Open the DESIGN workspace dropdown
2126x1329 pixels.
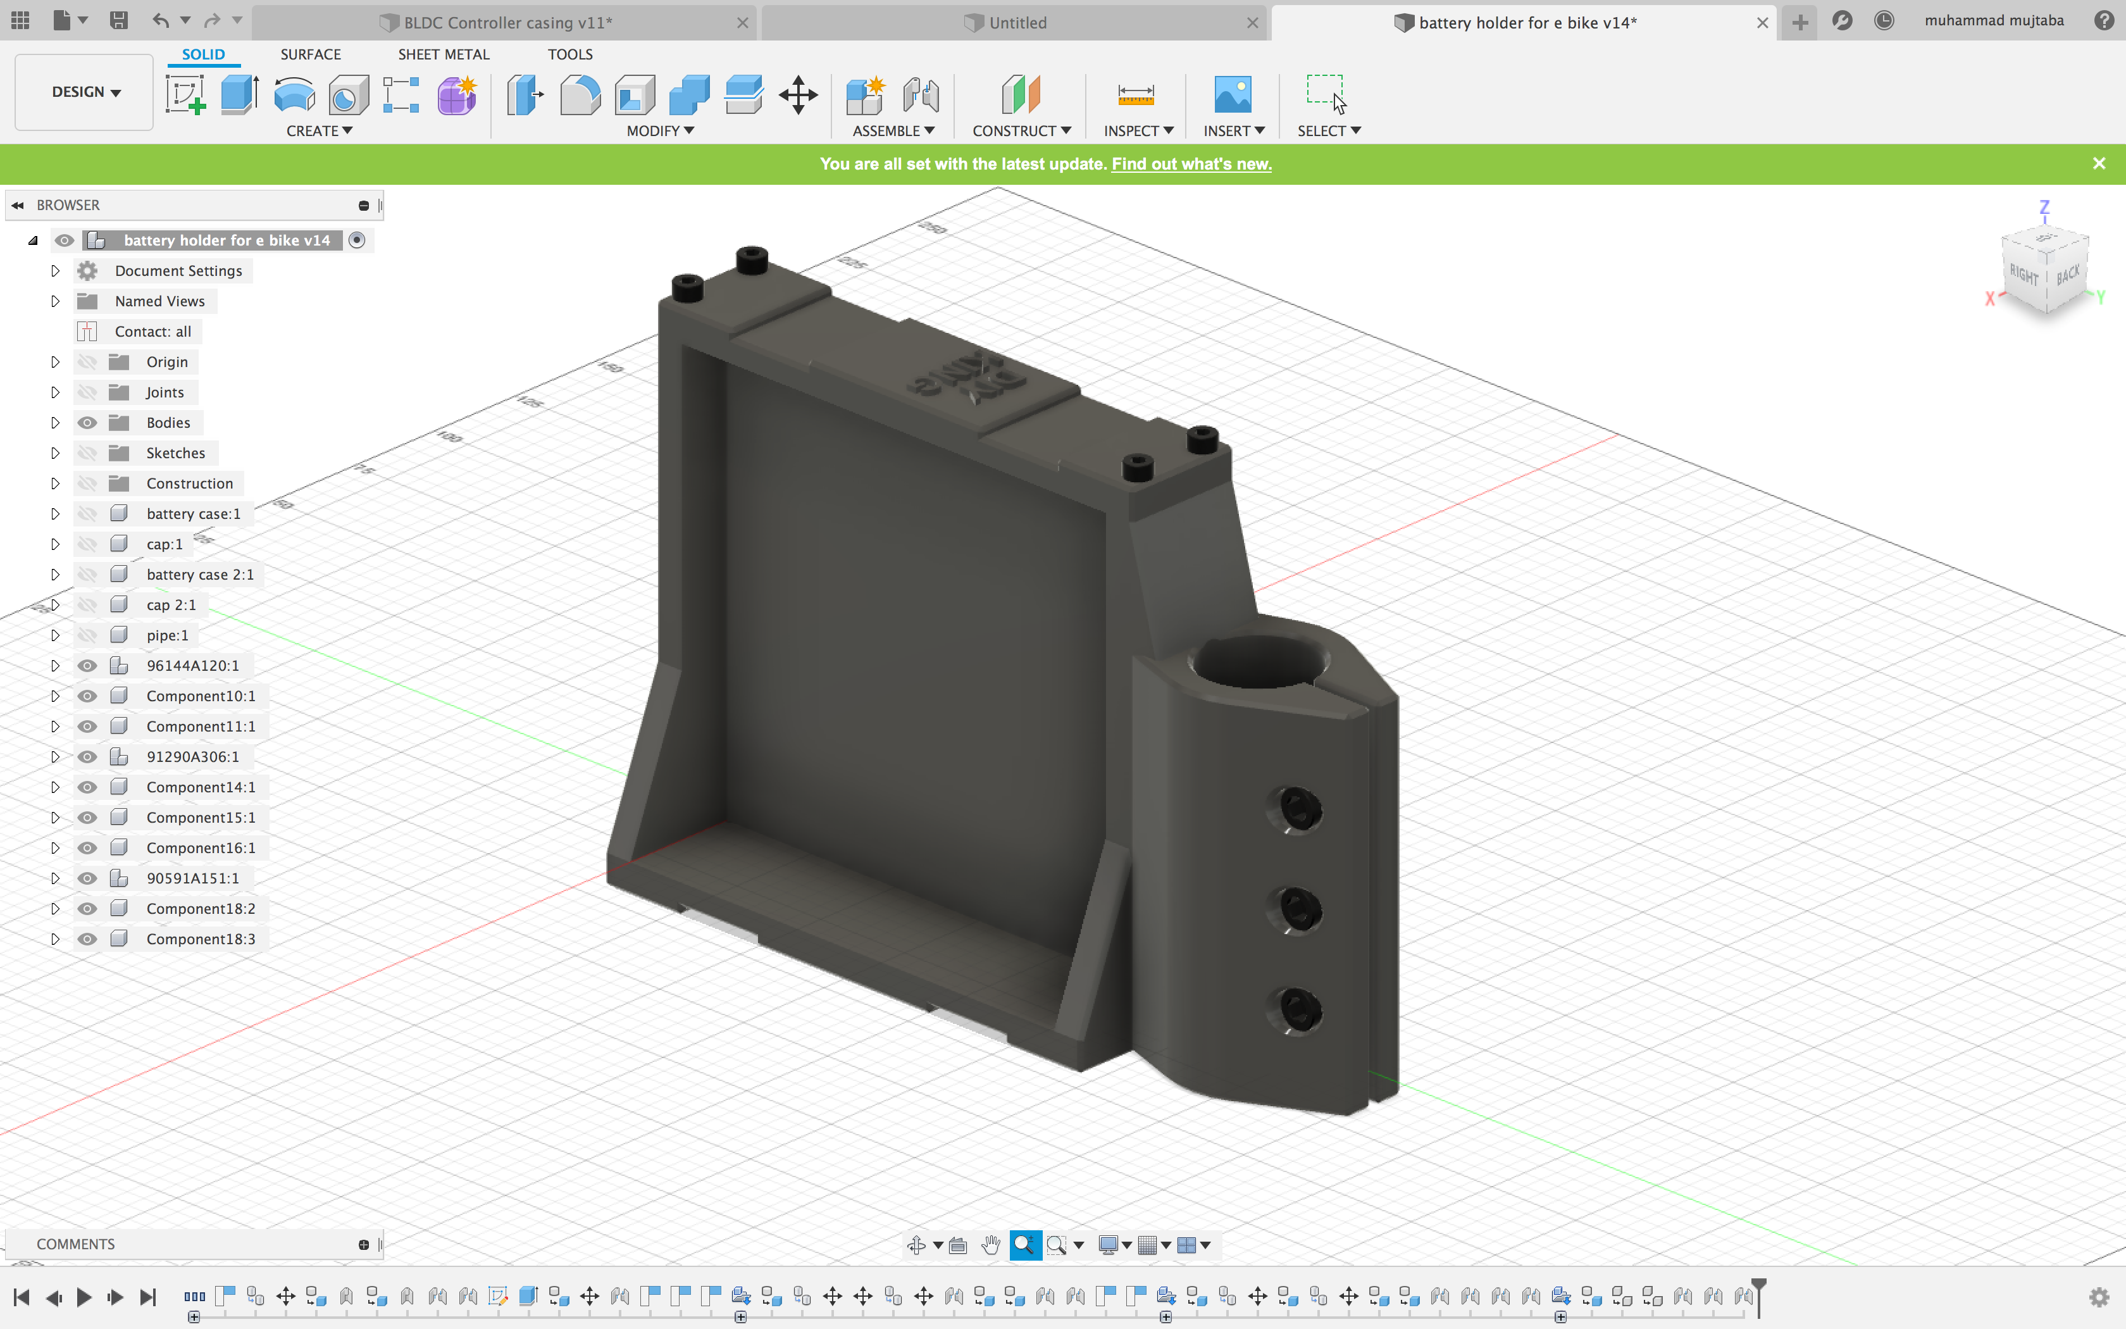click(84, 91)
